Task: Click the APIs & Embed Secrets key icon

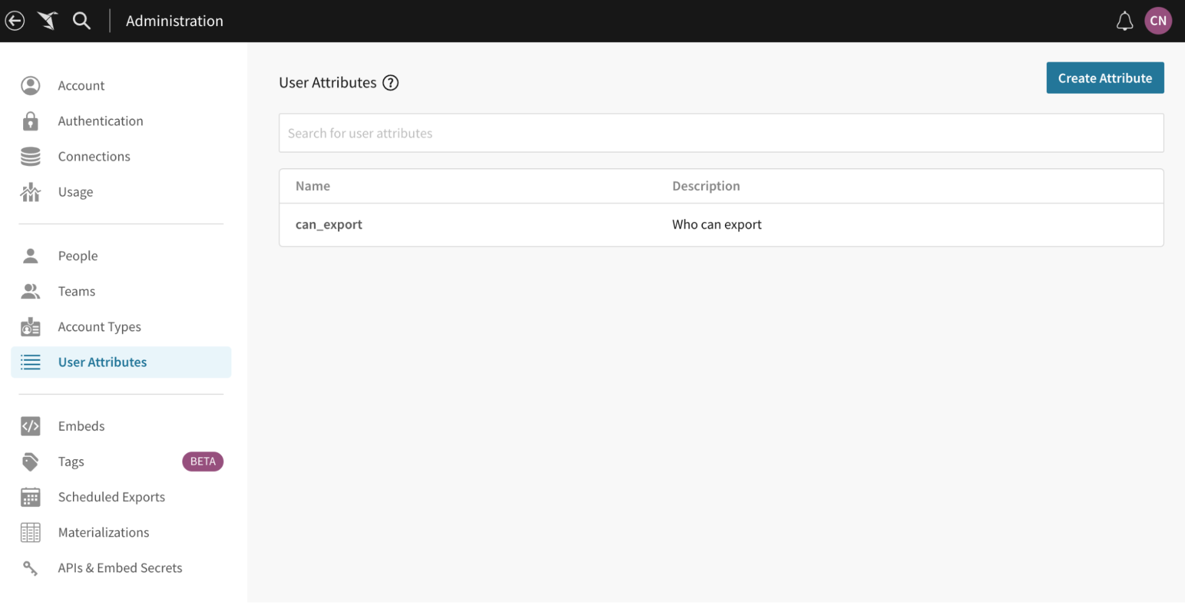Action: click(30, 568)
